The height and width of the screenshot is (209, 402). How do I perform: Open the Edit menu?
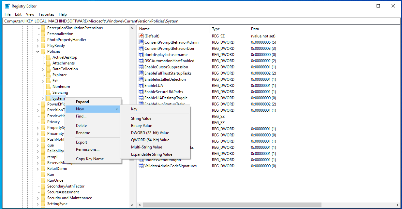pos(18,14)
